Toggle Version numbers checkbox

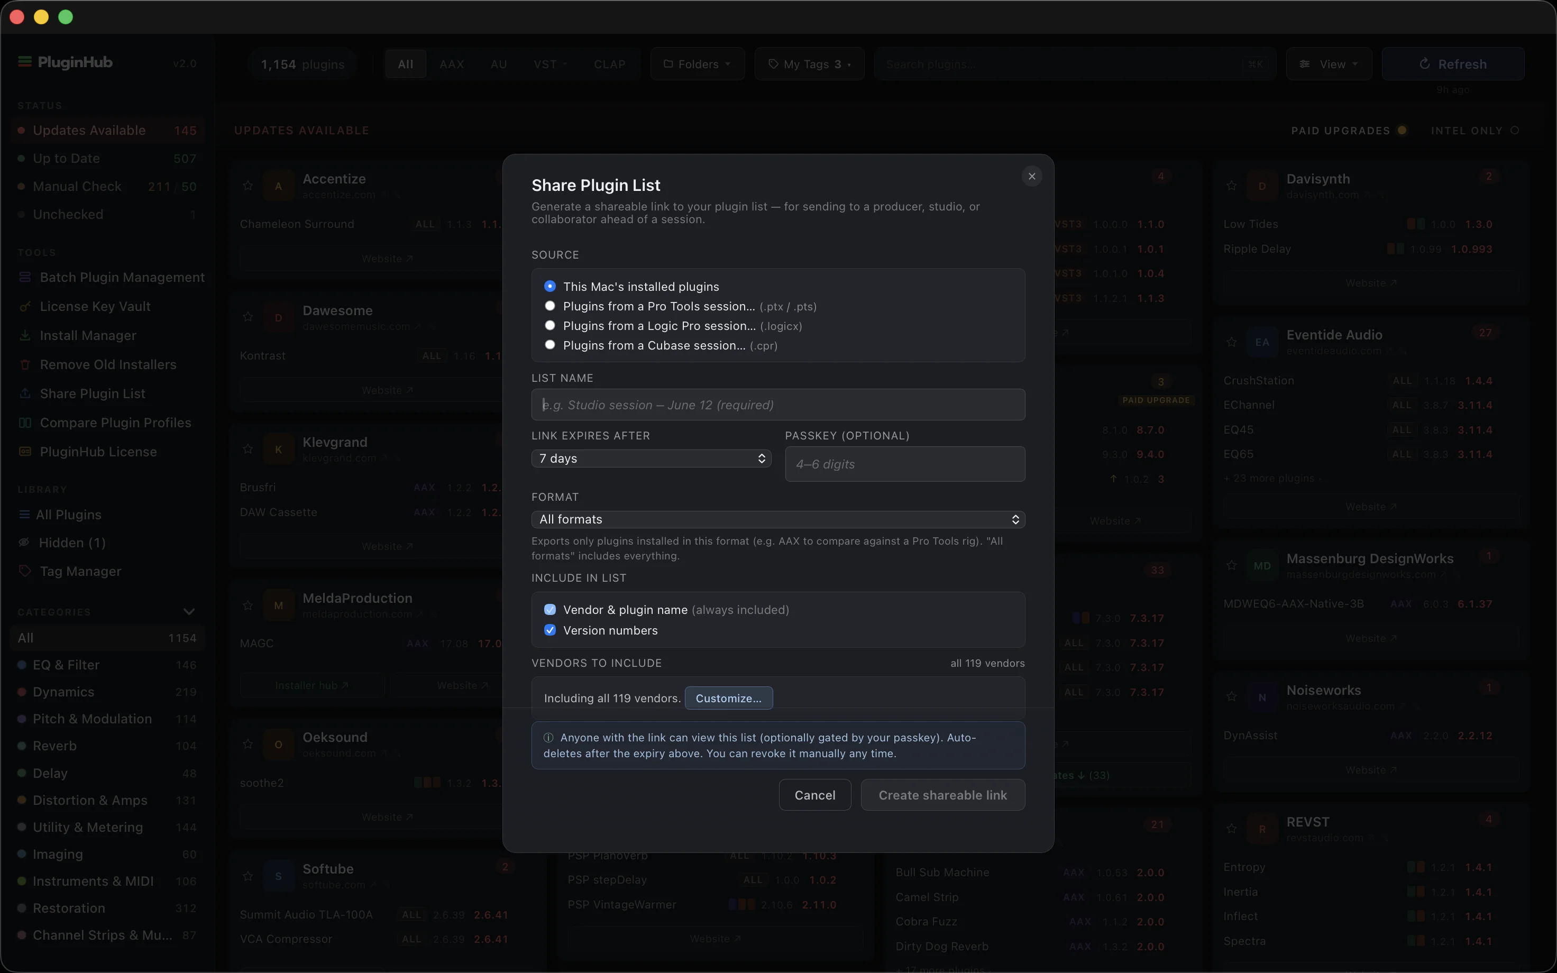(550, 630)
